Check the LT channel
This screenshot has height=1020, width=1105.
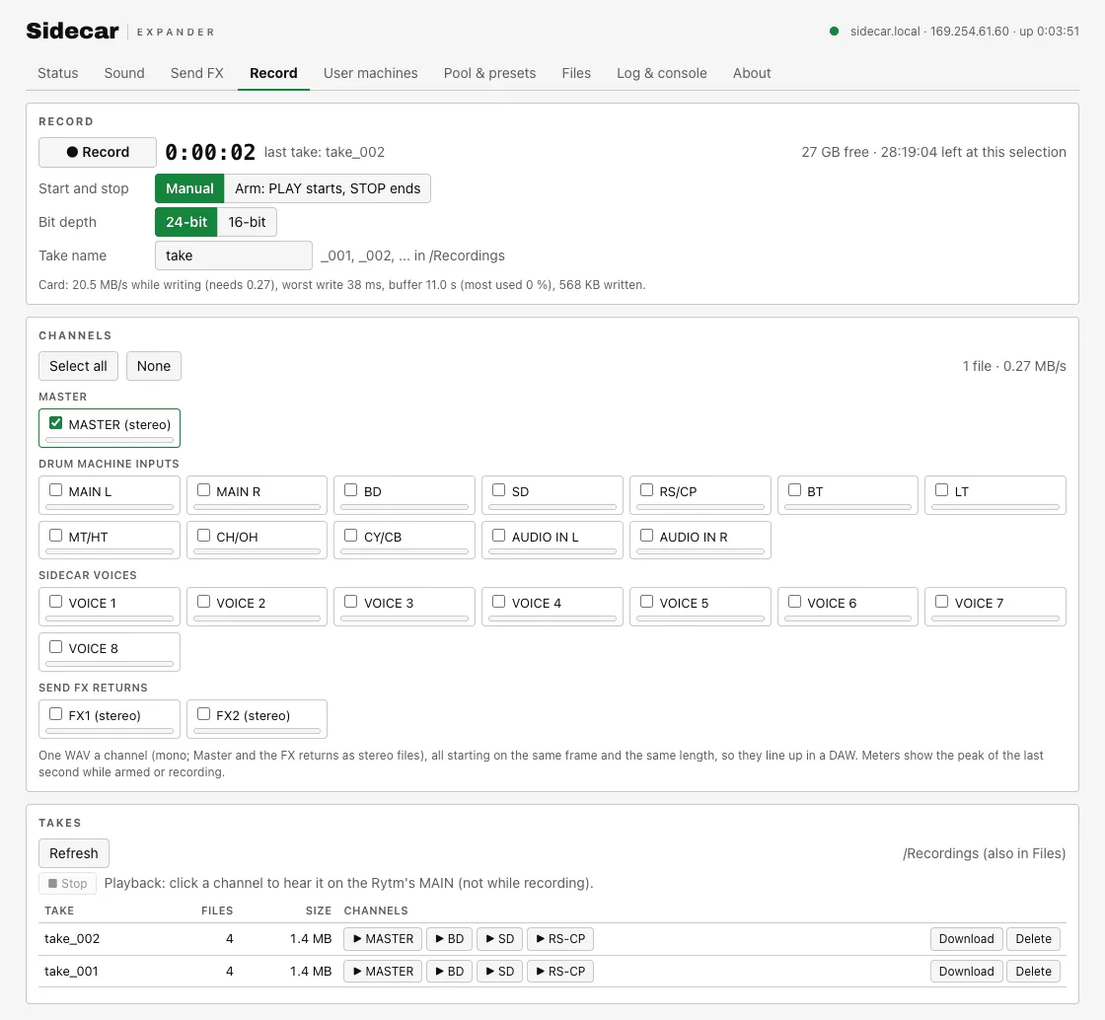click(x=942, y=490)
